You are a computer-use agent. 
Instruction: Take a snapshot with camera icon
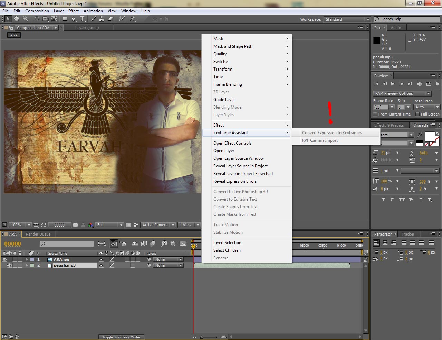tap(76, 225)
